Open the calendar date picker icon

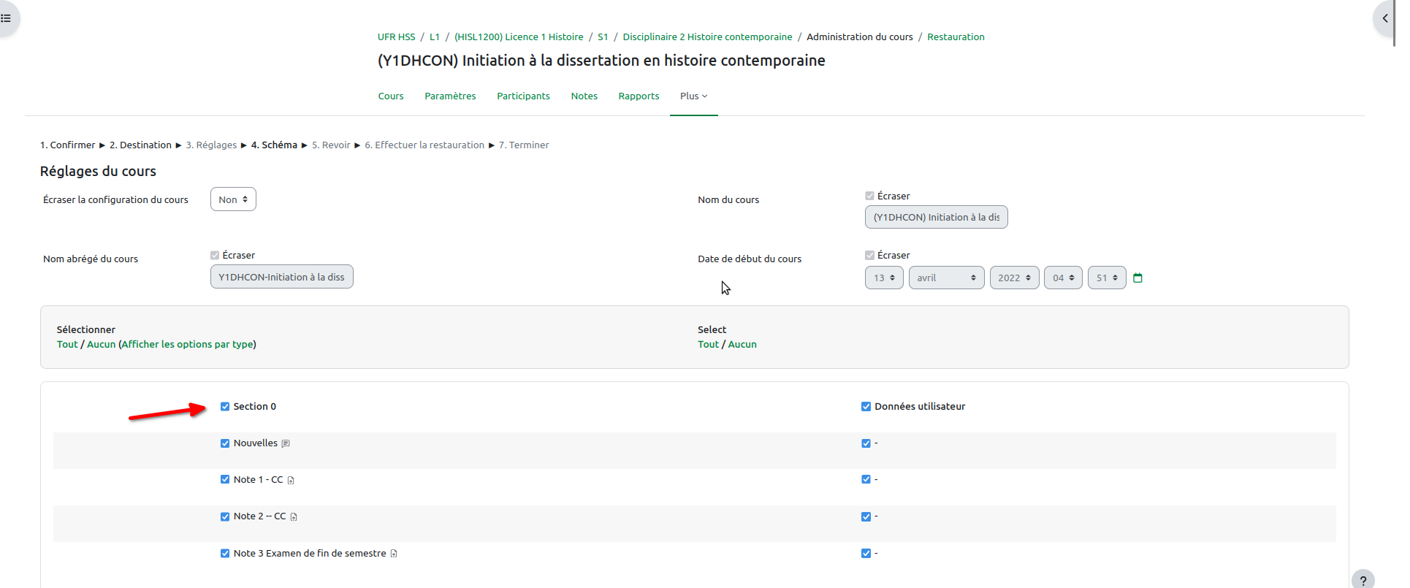[1137, 278]
